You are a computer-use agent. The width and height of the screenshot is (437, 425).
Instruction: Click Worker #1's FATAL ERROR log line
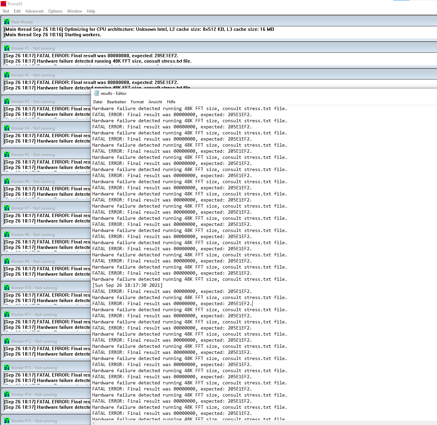[x=91, y=56]
